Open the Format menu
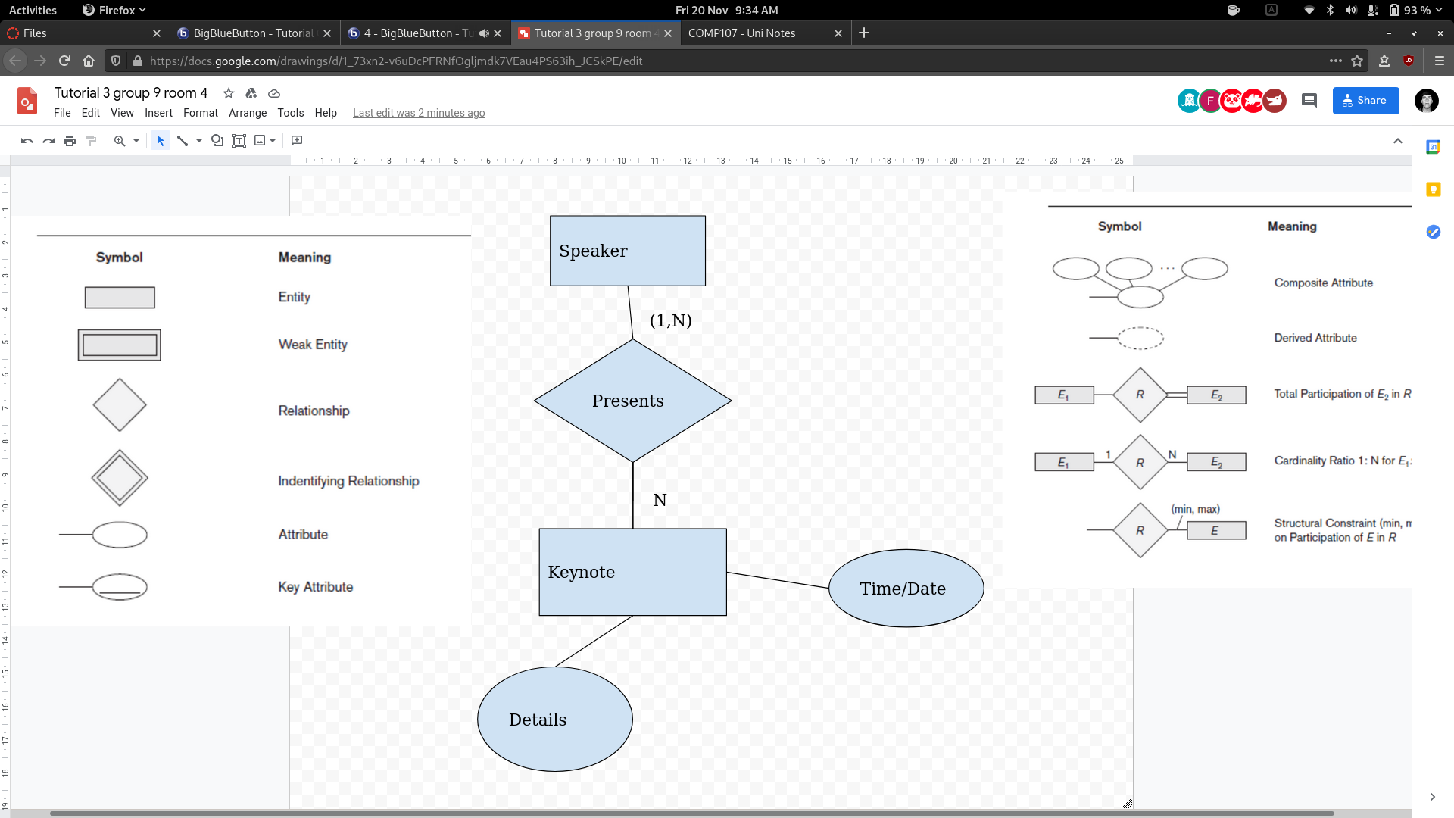Screen dimensions: 1454x818 [x=201, y=113]
